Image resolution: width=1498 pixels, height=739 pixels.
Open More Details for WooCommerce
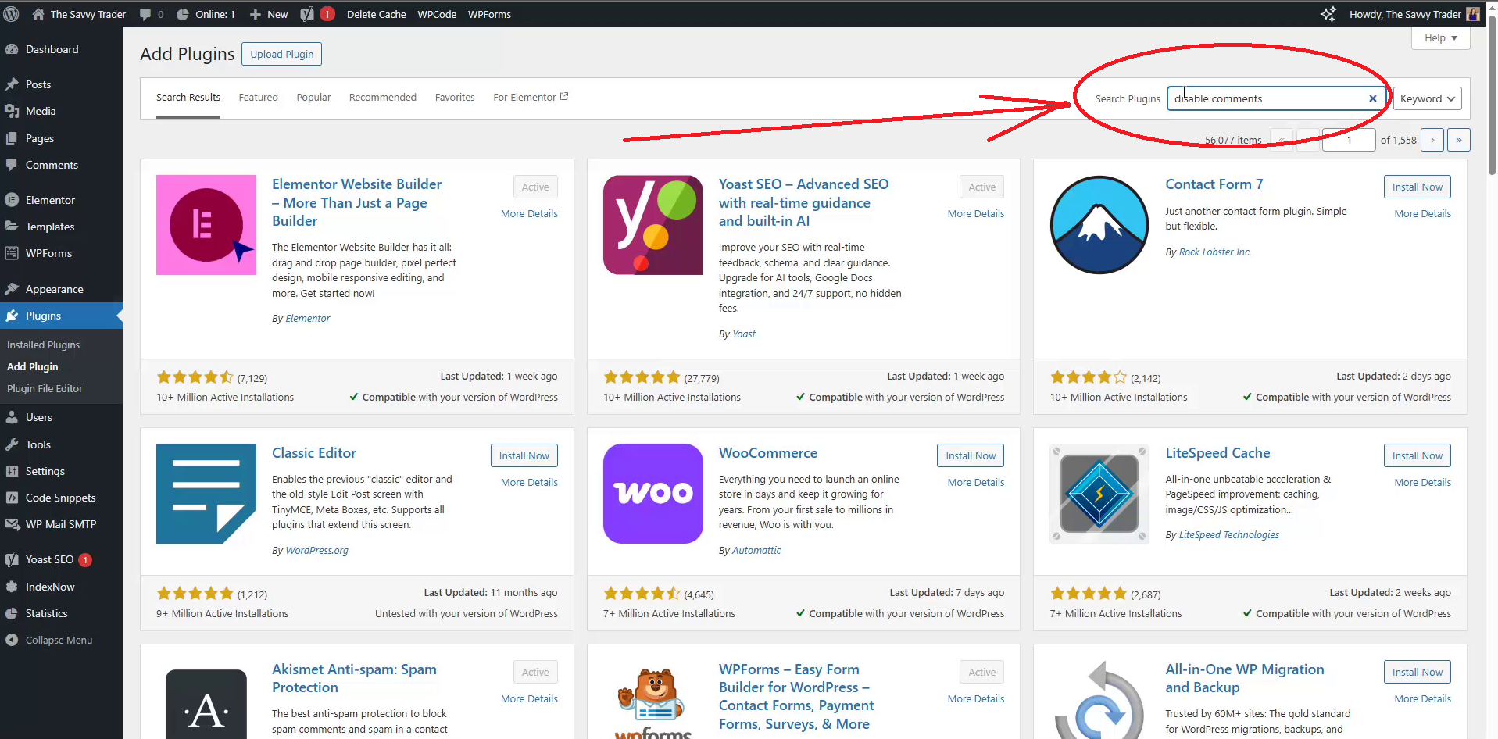coord(975,482)
